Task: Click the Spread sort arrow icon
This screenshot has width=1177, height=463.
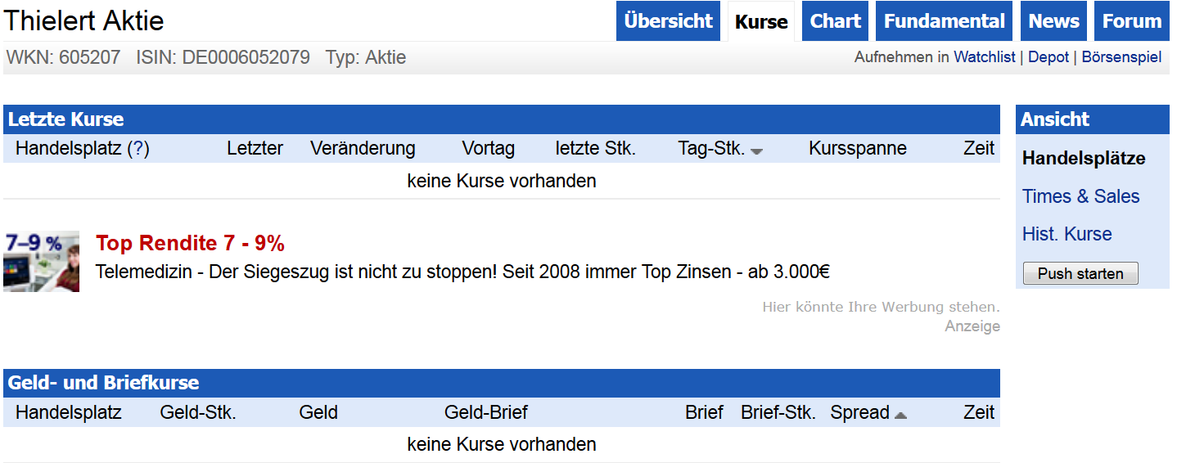Action: click(x=900, y=416)
